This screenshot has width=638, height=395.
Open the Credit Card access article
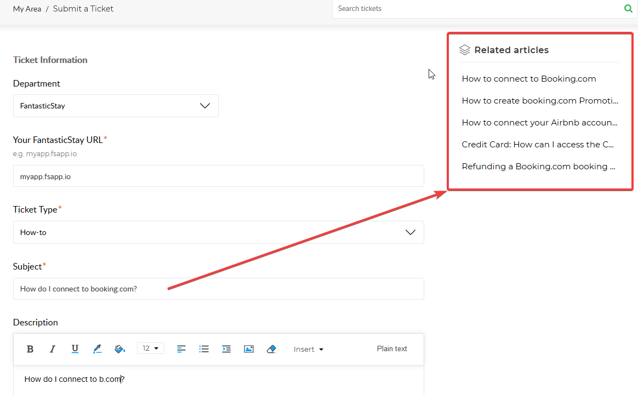pyautogui.click(x=538, y=145)
